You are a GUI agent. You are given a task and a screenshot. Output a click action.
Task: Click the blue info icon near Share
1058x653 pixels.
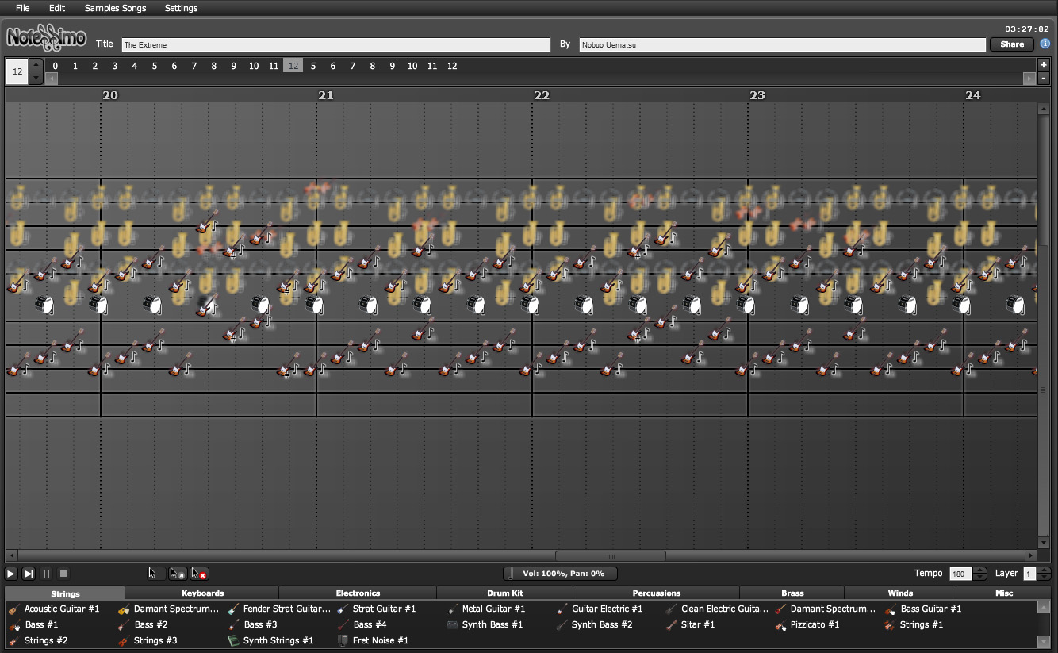(x=1045, y=44)
